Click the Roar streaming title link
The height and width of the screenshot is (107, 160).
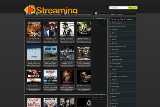tap(34, 38)
